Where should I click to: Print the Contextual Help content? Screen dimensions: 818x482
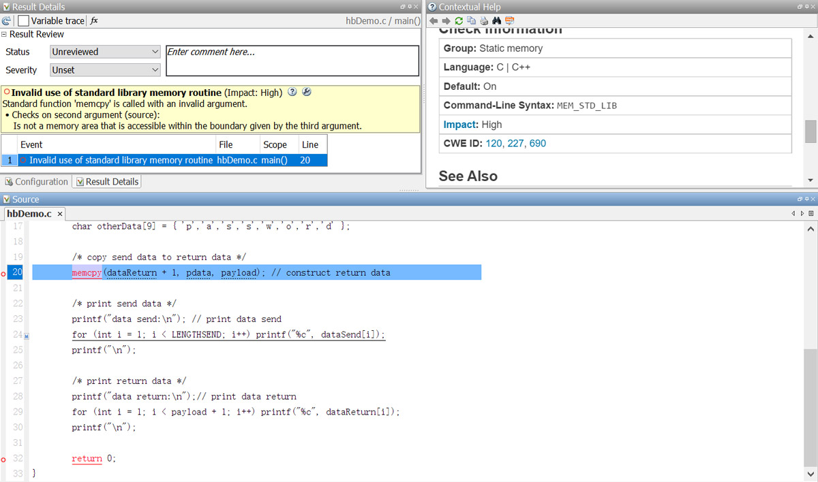point(483,21)
